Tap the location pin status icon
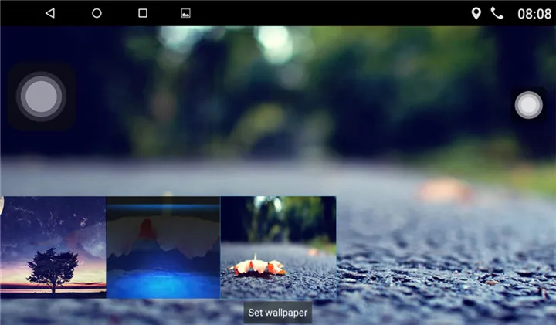The width and height of the screenshot is (556, 325). click(476, 13)
